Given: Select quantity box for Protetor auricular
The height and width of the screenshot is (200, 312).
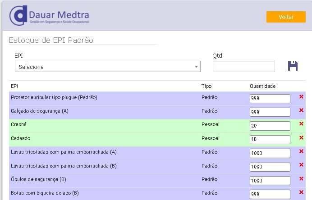Looking at the screenshot, I should tap(270, 98).
